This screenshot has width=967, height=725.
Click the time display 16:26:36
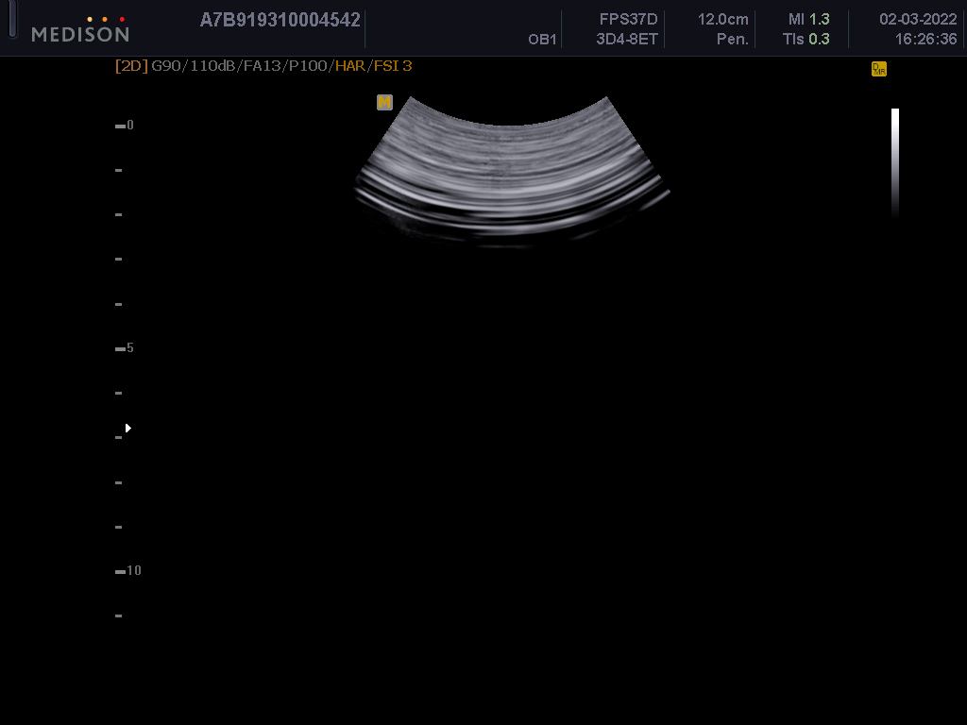click(925, 40)
